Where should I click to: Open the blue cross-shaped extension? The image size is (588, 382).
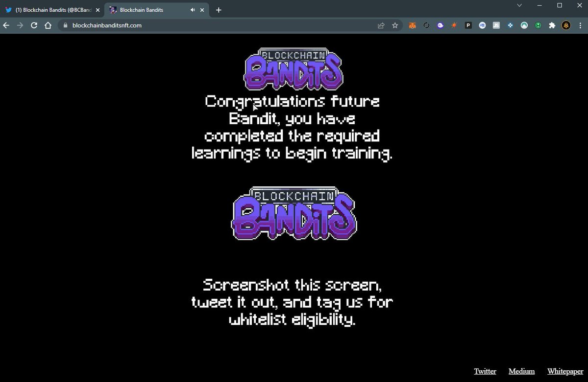pos(510,25)
